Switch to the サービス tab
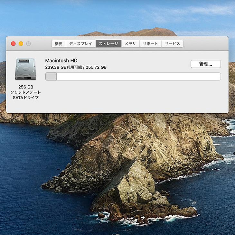This screenshot has width=235, height=235. (x=173, y=44)
